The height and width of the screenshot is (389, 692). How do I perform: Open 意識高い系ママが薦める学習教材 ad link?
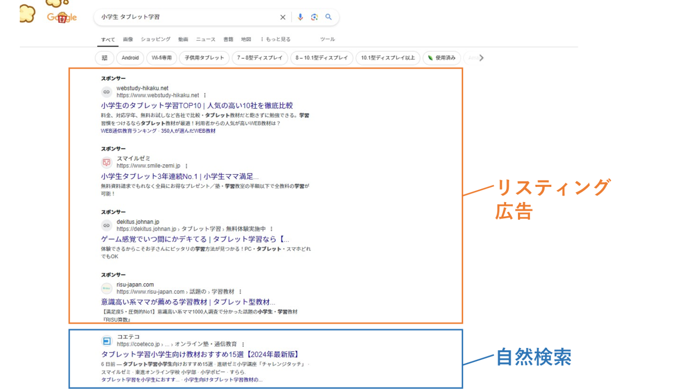coord(188,302)
